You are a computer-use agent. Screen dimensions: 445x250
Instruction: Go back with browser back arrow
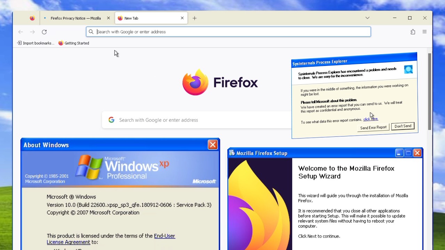pyautogui.click(x=21, y=32)
